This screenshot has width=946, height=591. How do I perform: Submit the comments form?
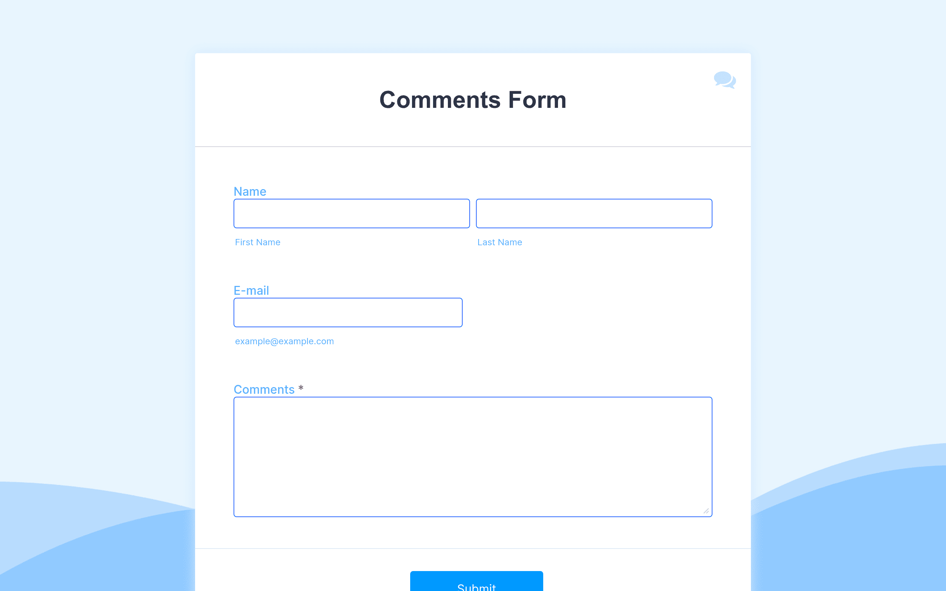coord(477,581)
